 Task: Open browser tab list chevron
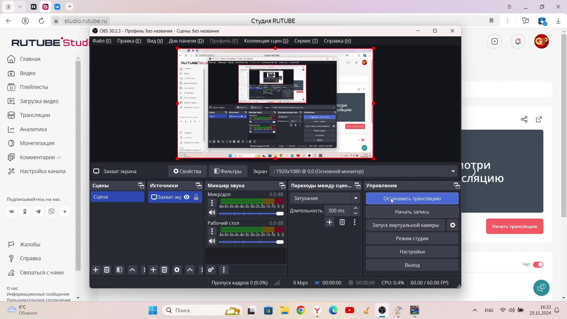pos(20,6)
